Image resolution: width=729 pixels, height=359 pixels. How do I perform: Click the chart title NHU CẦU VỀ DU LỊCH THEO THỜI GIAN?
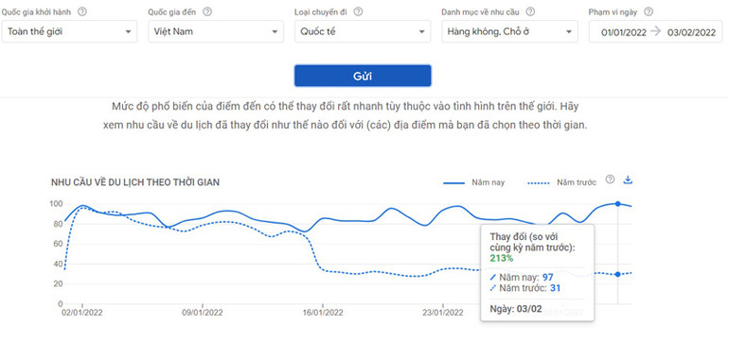[135, 182]
